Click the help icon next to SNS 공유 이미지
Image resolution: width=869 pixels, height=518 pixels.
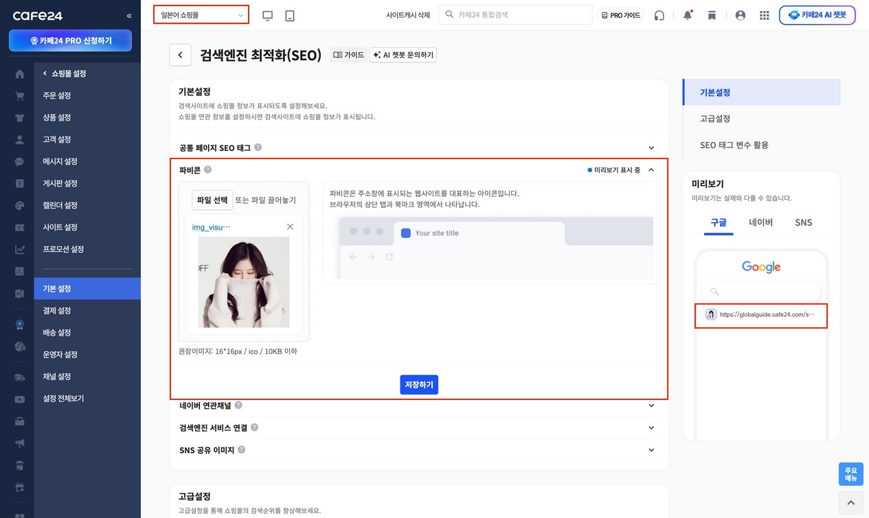(242, 450)
